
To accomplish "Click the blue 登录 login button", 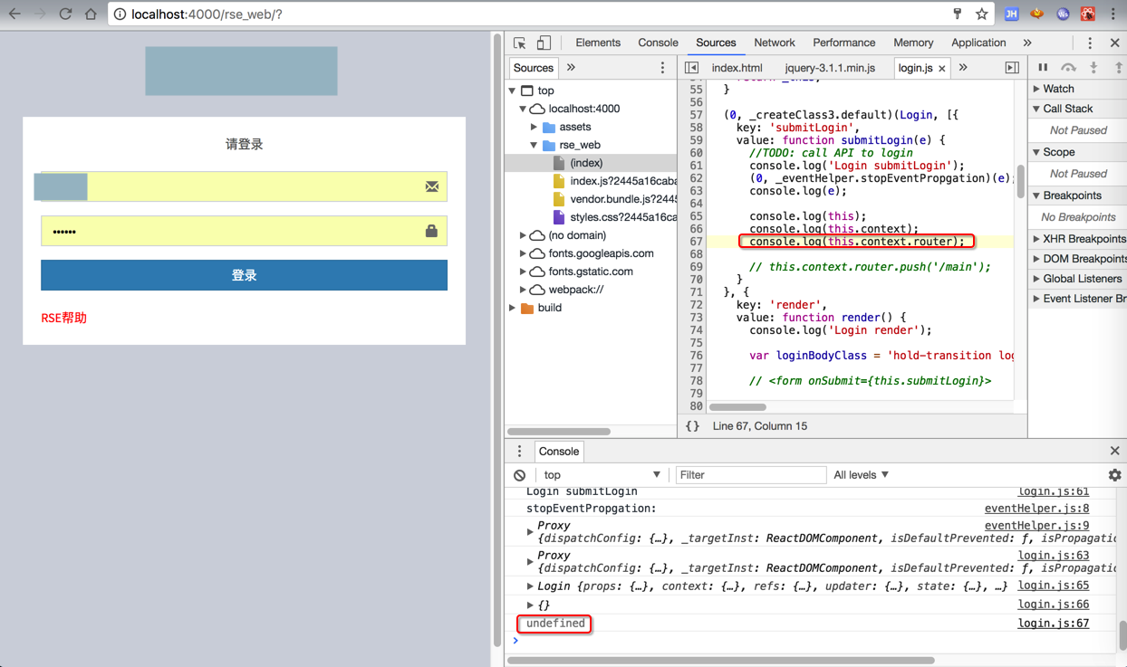I will pyautogui.click(x=244, y=275).
